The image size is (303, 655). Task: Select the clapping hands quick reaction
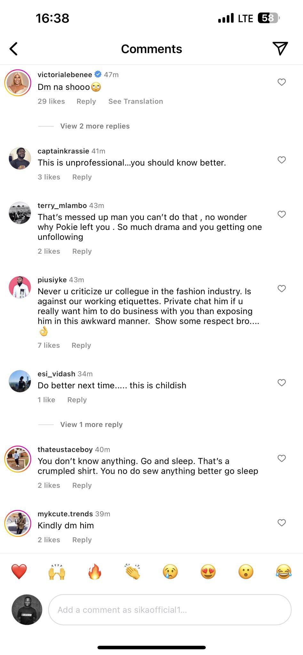coord(132,572)
